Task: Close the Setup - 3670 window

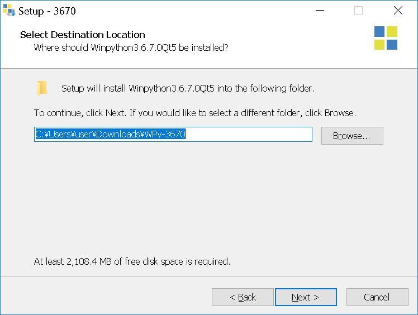Action: [398, 11]
